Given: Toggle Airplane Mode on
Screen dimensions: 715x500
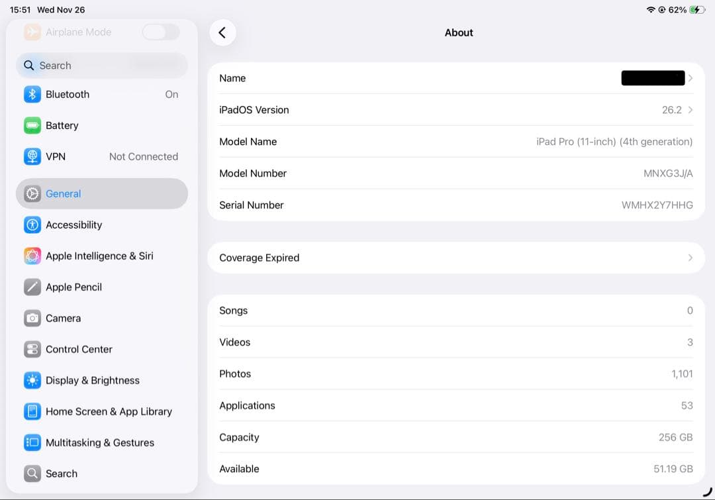Looking at the screenshot, I should coord(160,32).
